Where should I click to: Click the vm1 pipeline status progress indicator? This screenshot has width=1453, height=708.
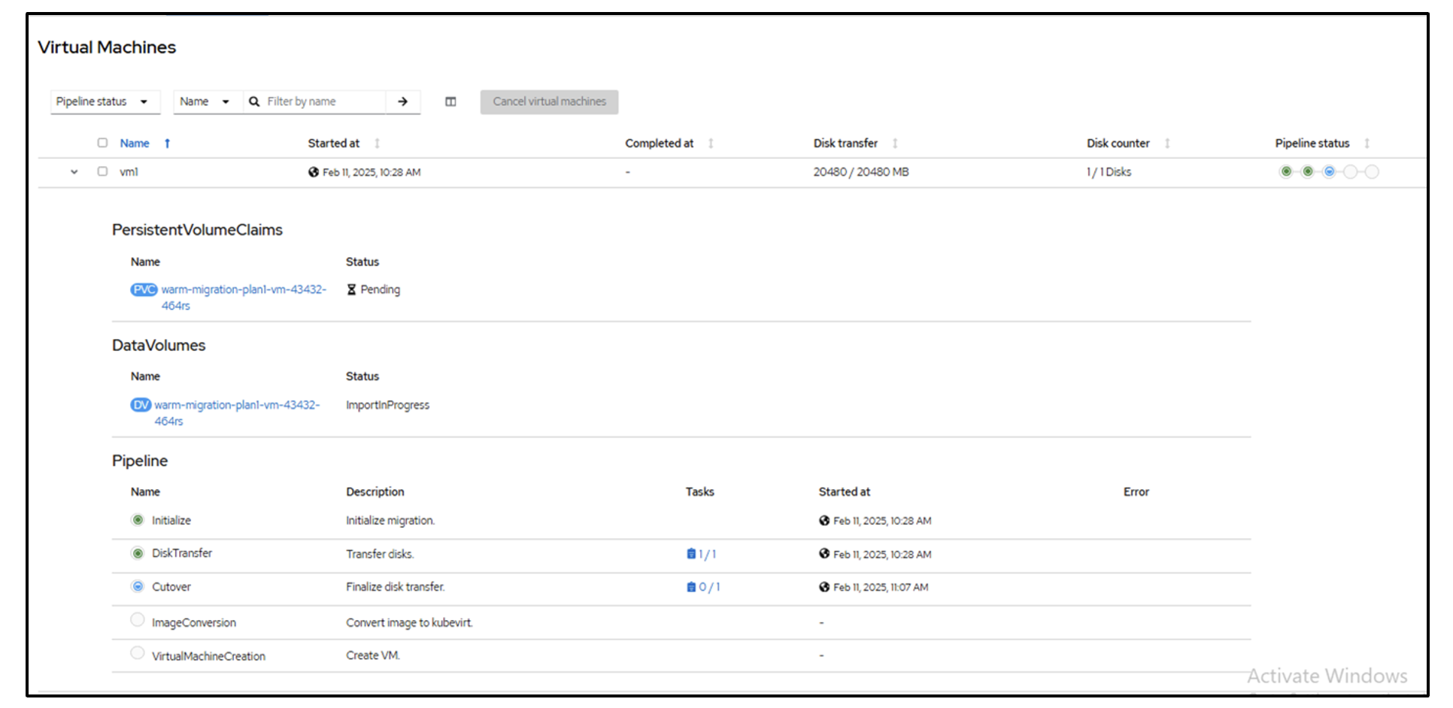click(x=1329, y=172)
